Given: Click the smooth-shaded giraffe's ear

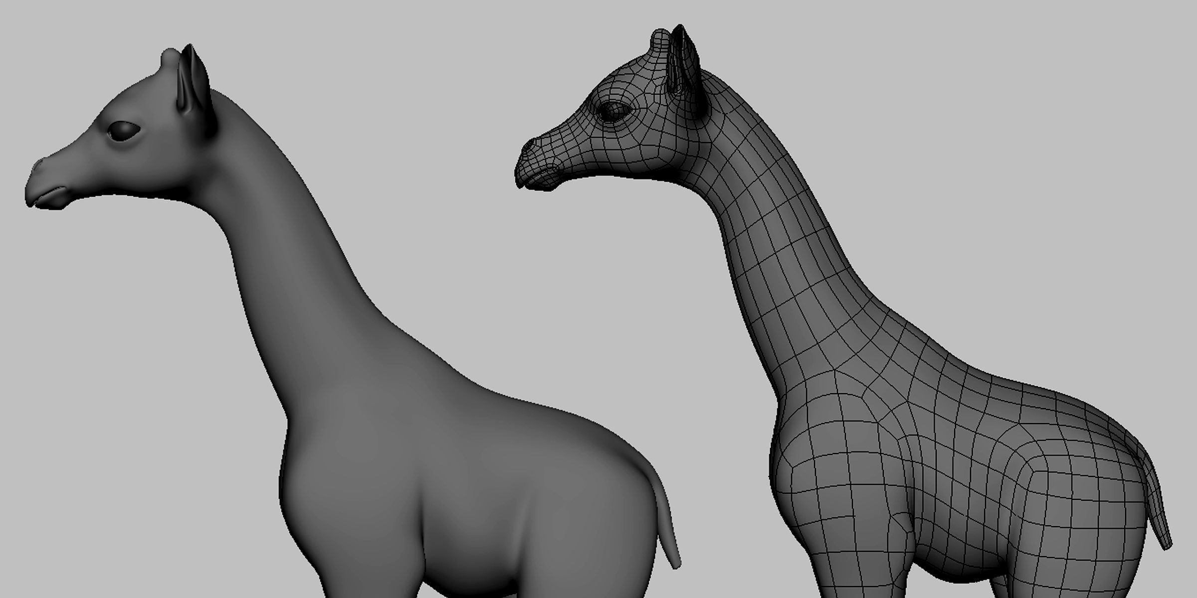Looking at the screenshot, I should pos(197,90).
